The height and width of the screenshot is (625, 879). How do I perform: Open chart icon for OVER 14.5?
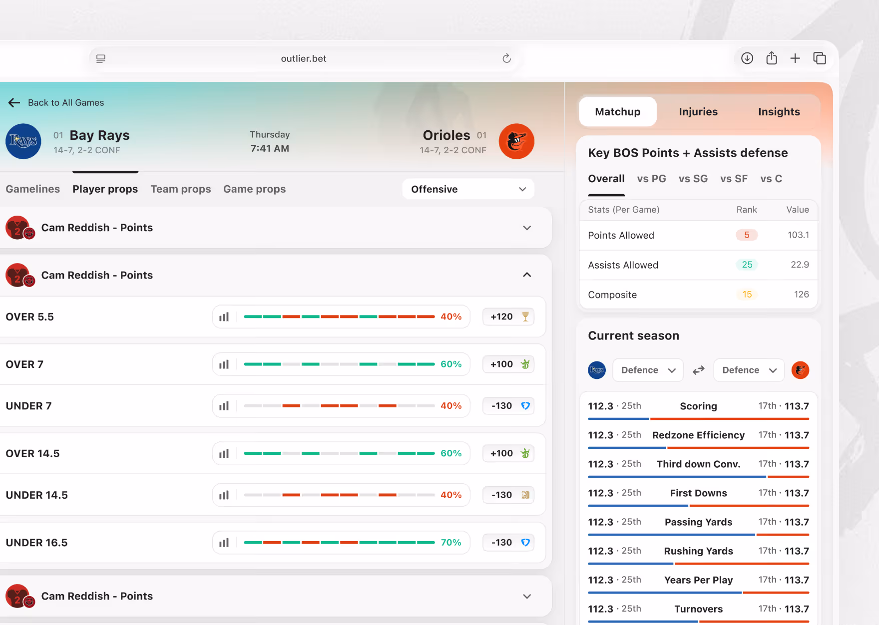[224, 453]
